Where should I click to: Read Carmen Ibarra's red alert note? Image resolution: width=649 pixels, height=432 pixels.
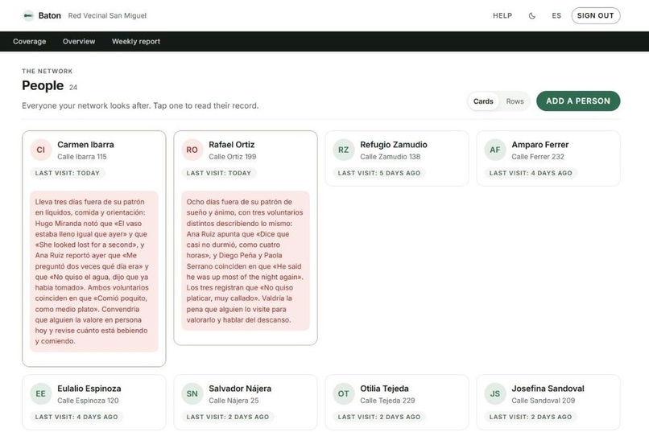point(94,271)
